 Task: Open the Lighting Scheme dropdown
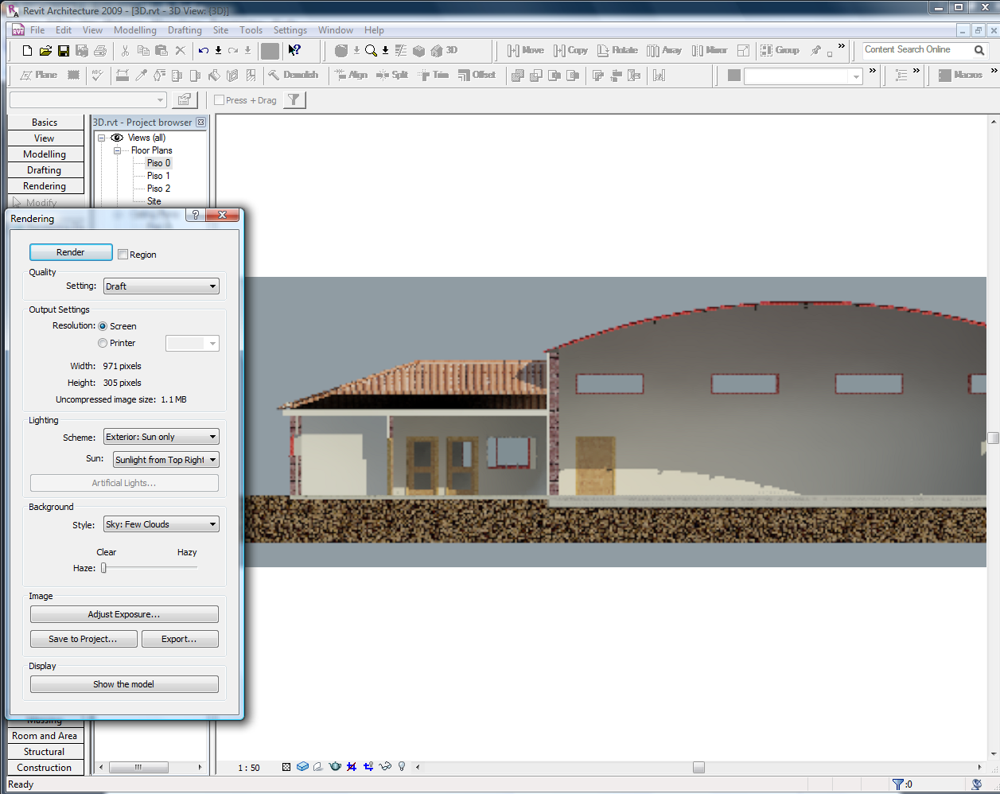[x=161, y=437]
